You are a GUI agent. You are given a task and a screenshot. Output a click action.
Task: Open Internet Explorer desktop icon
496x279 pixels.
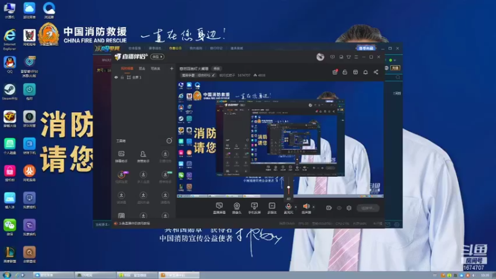coord(10,40)
